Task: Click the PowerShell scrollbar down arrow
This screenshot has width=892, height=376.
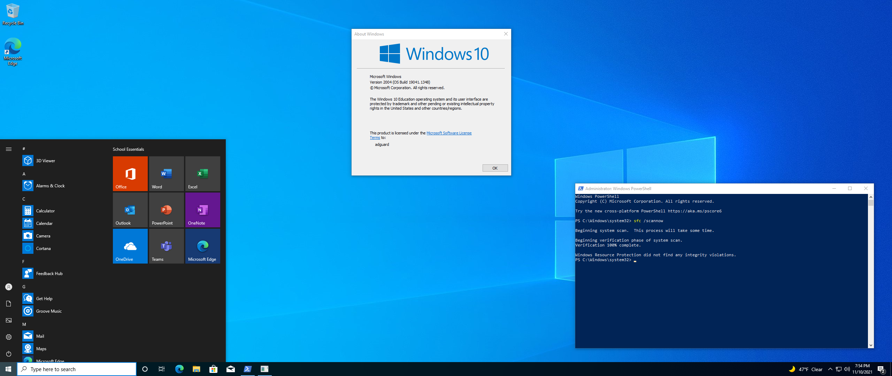Action: click(871, 345)
